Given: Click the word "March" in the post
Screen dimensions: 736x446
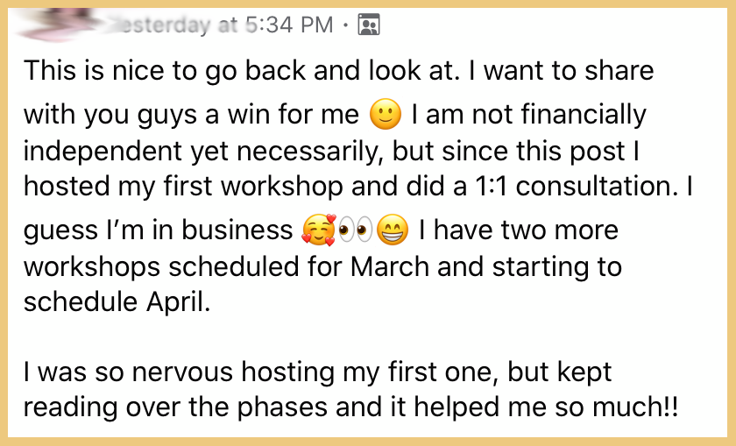Looking at the screenshot, I should pyautogui.click(x=390, y=266).
